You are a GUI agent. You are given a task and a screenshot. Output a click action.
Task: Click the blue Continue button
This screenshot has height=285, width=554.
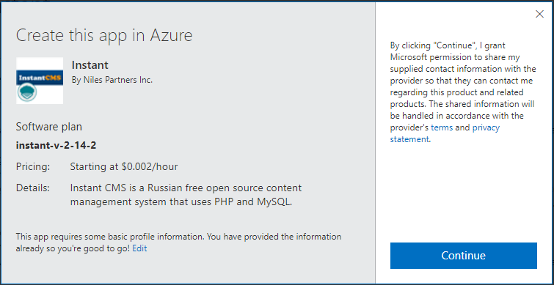pyautogui.click(x=464, y=256)
